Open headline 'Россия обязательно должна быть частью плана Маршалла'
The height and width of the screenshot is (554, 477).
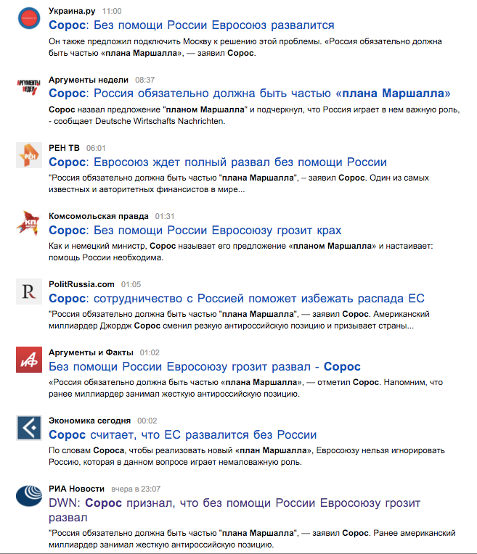pos(250,94)
